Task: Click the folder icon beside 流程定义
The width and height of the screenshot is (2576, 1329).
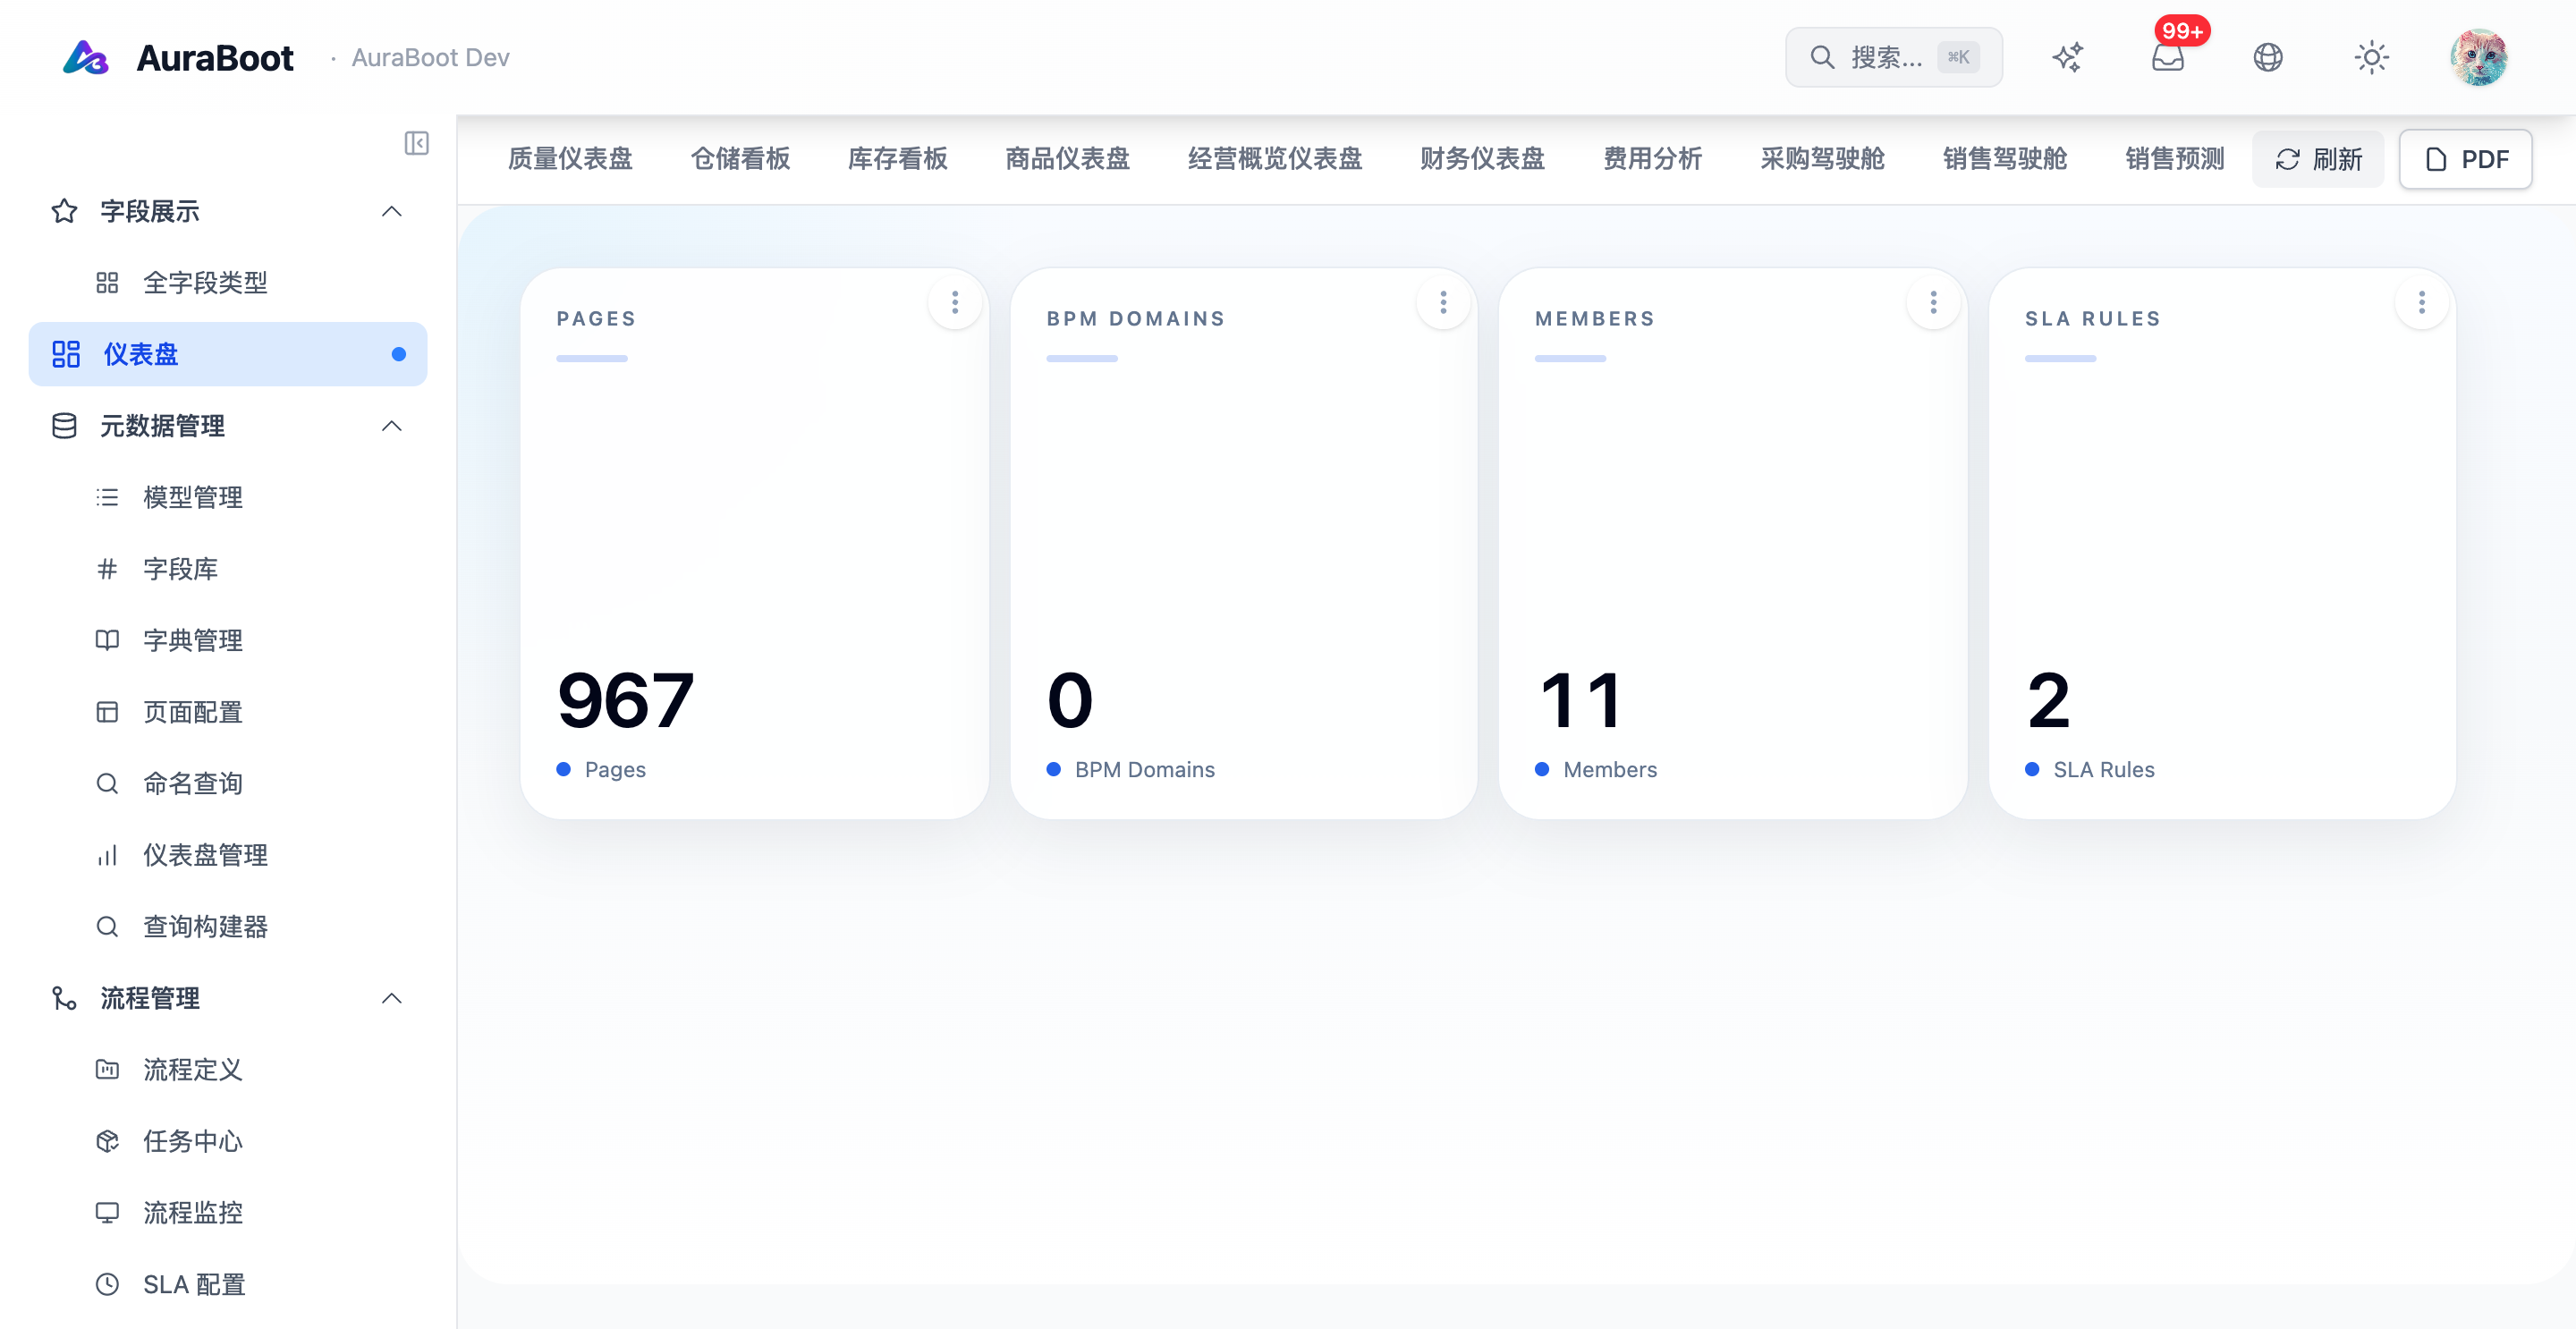Action: tap(107, 1070)
